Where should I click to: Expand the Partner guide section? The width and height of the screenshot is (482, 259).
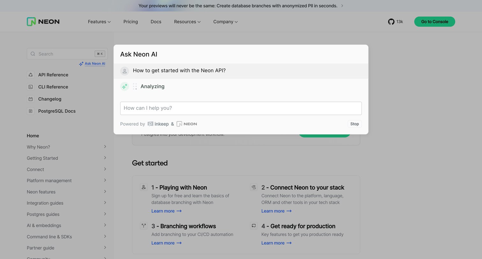click(105, 248)
